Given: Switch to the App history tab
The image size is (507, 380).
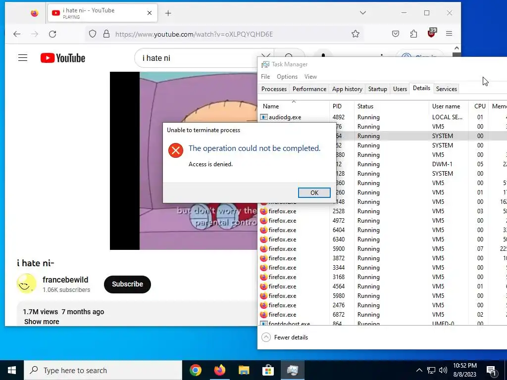Looking at the screenshot, I should 347,89.
